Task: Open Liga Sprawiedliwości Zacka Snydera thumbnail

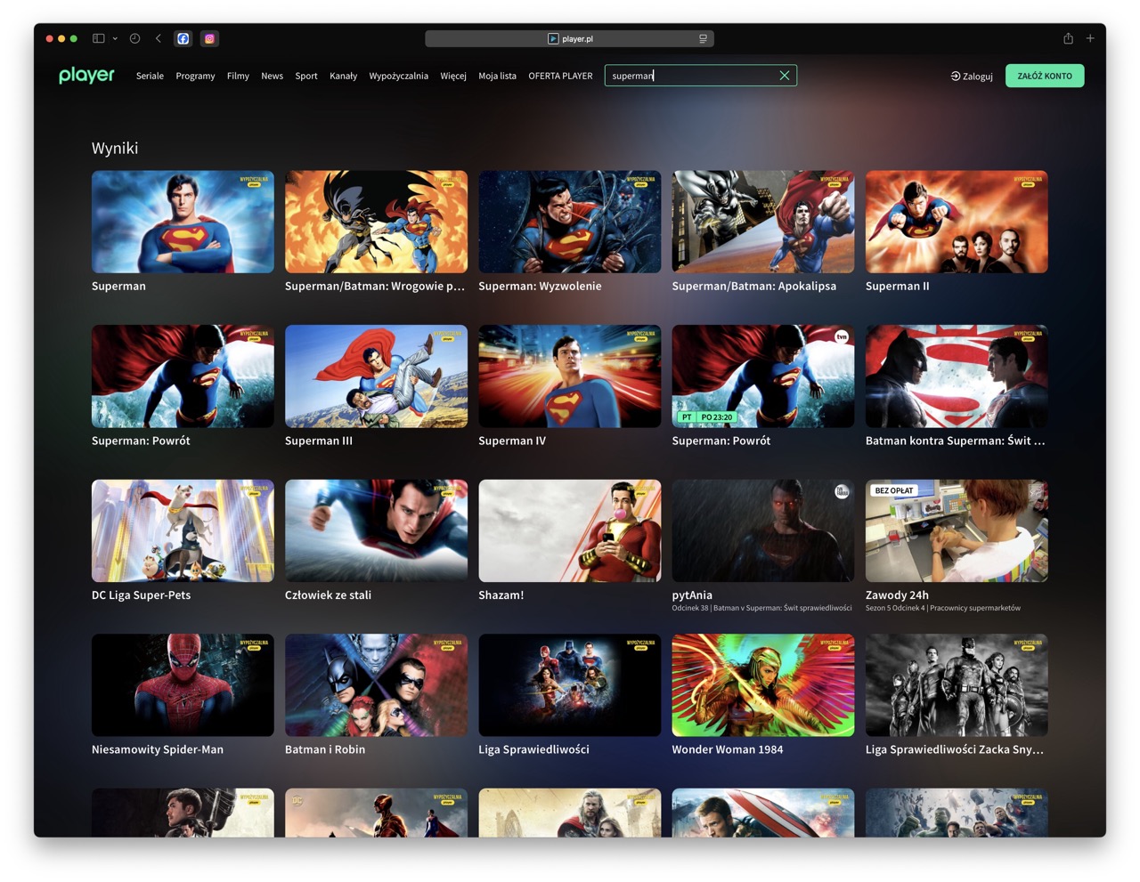Action: click(x=957, y=685)
